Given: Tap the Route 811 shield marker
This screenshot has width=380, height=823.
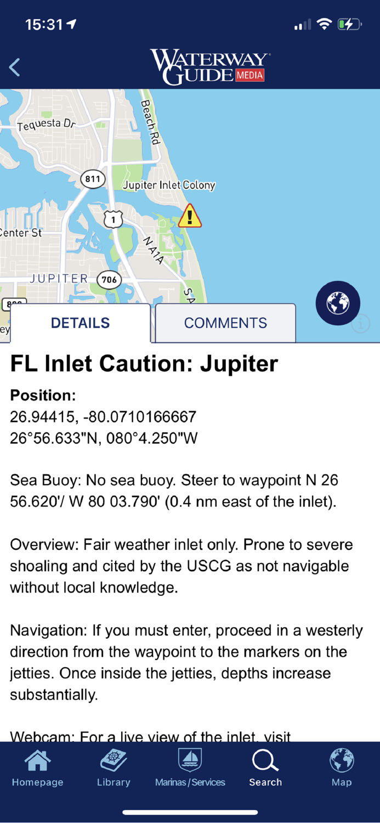Looking at the screenshot, I should [x=93, y=179].
